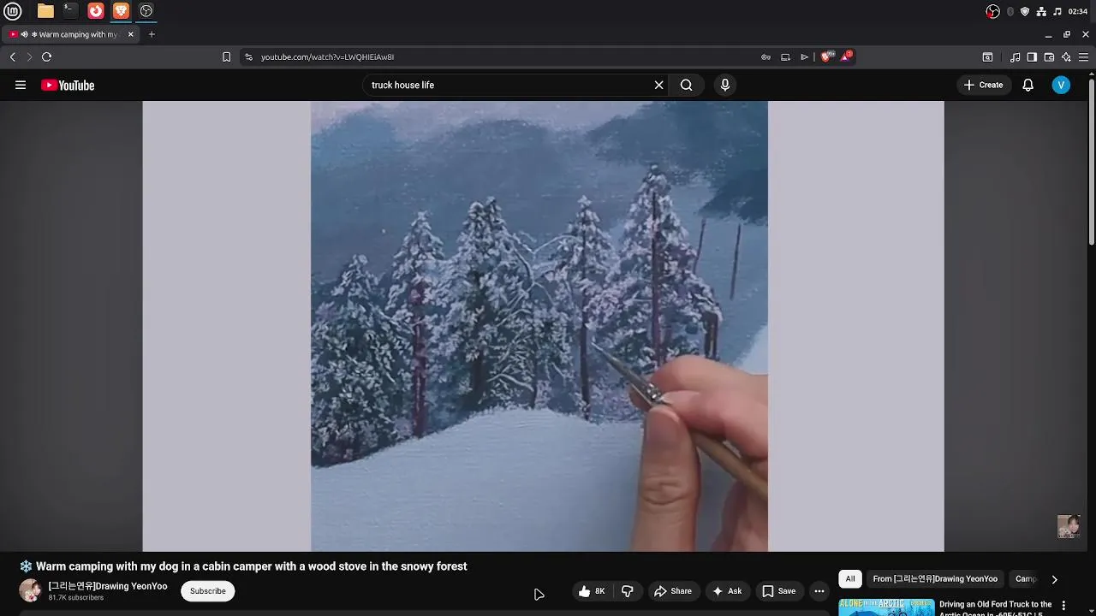Screen dimensions: 1096x616
Task: Click the channel watermark in the video corner
Action: pyautogui.click(x=1069, y=526)
